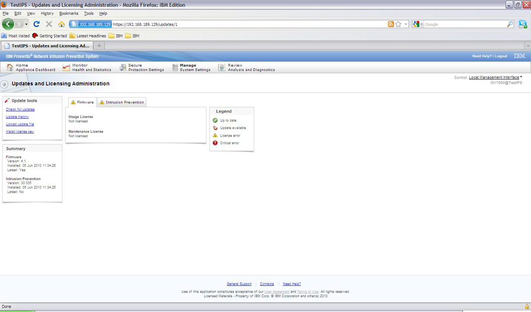Open the File menu
Viewport: 531px width, 312px height.
5,13
